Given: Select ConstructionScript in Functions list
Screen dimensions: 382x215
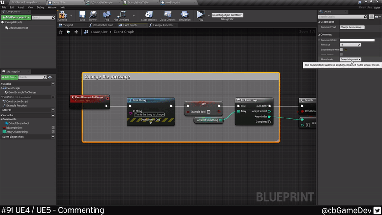Looking at the screenshot, I should click(x=17, y=101).
